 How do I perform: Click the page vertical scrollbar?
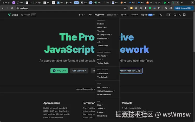click(194, 32)
